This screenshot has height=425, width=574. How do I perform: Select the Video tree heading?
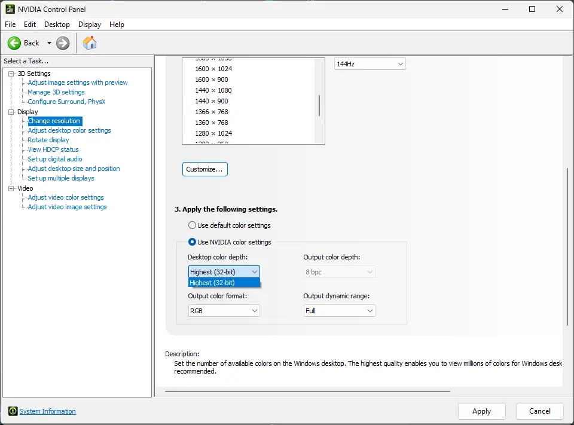tap(25, 188)
